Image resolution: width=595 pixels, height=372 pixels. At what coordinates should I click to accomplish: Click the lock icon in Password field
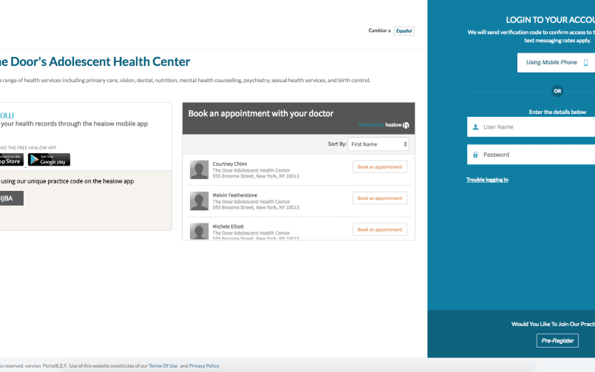(475, 155)
